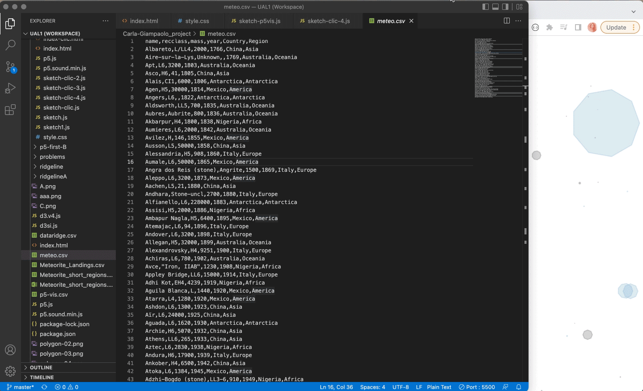This screenshot has height=391, width=643.
Task: Open editor more actions menu
Action: (518, 21)
